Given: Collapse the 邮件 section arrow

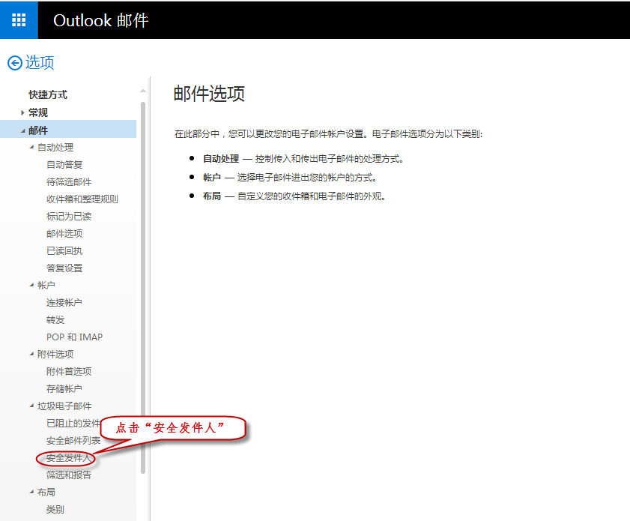Looking at the screenshot, I should click(x=23, y=130).
